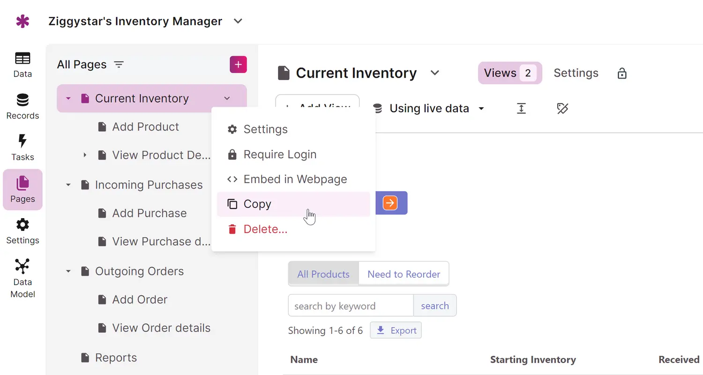Click the page lock icon beside Settings

click(622, 74)
